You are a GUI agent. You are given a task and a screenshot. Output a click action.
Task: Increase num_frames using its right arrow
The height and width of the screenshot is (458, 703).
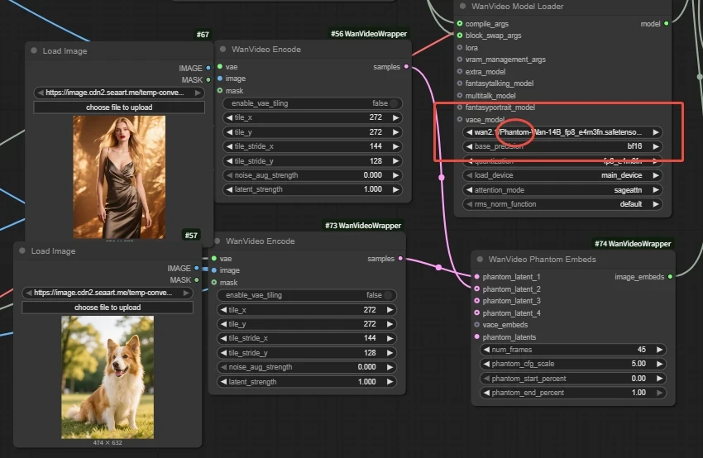[x=659, y=350]
